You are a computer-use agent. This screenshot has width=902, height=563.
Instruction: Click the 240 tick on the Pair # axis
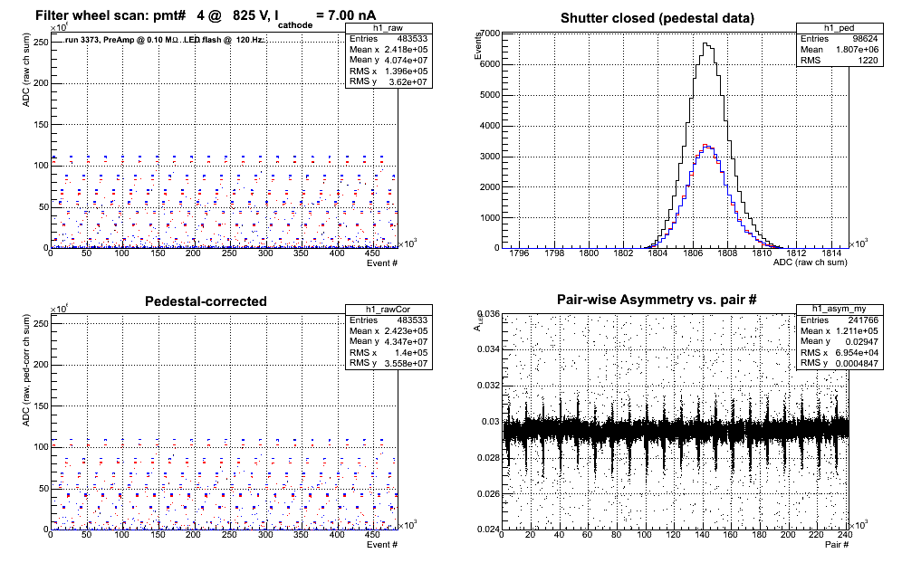click(845, 534)
